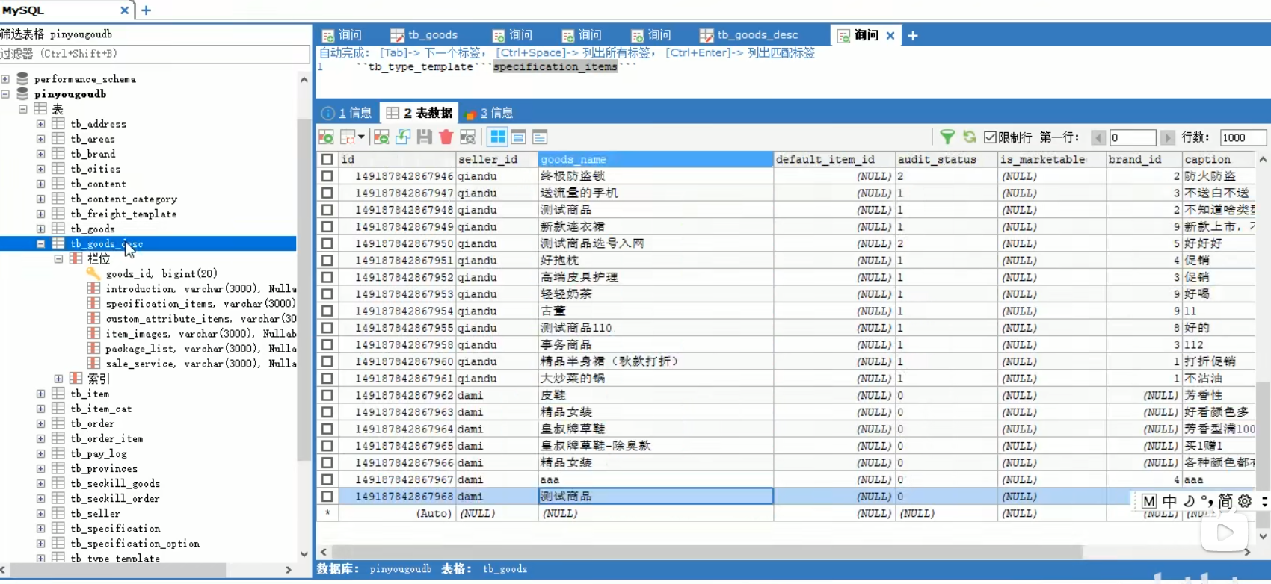Image resolution: width=1271 pixels, height=584 pixels.
Task: Open the 3 信息 result tab
Action: point(489,113)
